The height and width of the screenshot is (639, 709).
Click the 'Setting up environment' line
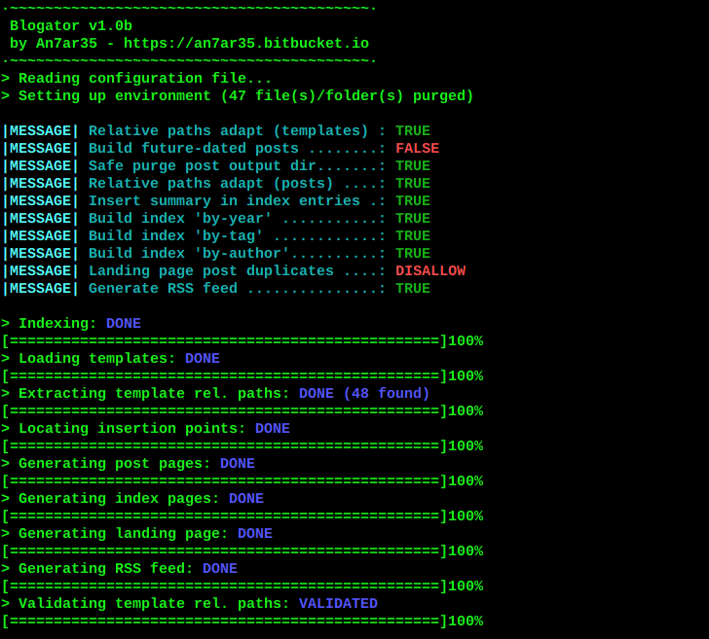coord(238,96)
